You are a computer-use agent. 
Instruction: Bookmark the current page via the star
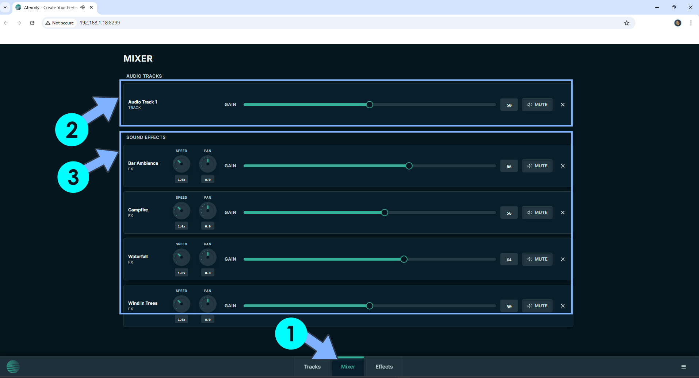627,23
